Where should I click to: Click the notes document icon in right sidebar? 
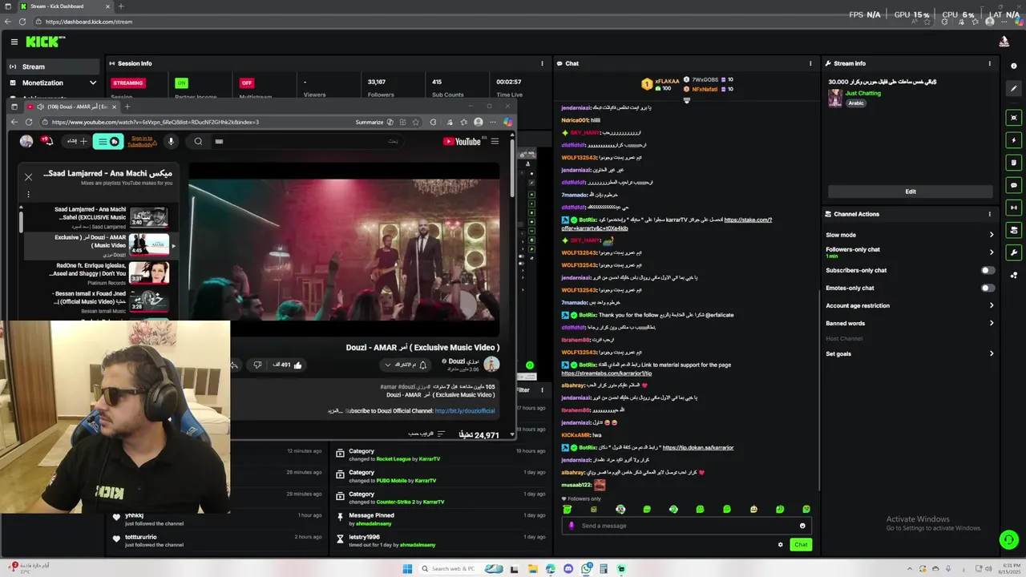[1014, 163]
